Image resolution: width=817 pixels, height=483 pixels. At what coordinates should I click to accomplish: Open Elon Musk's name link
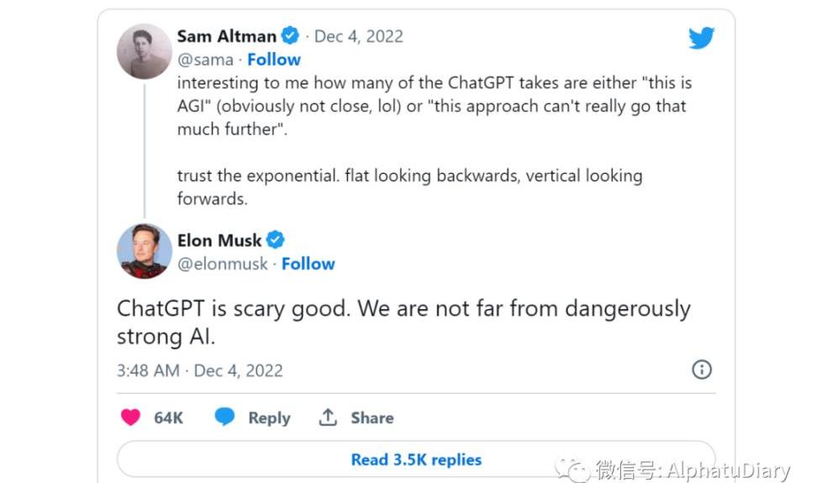(x=219, y=240)
